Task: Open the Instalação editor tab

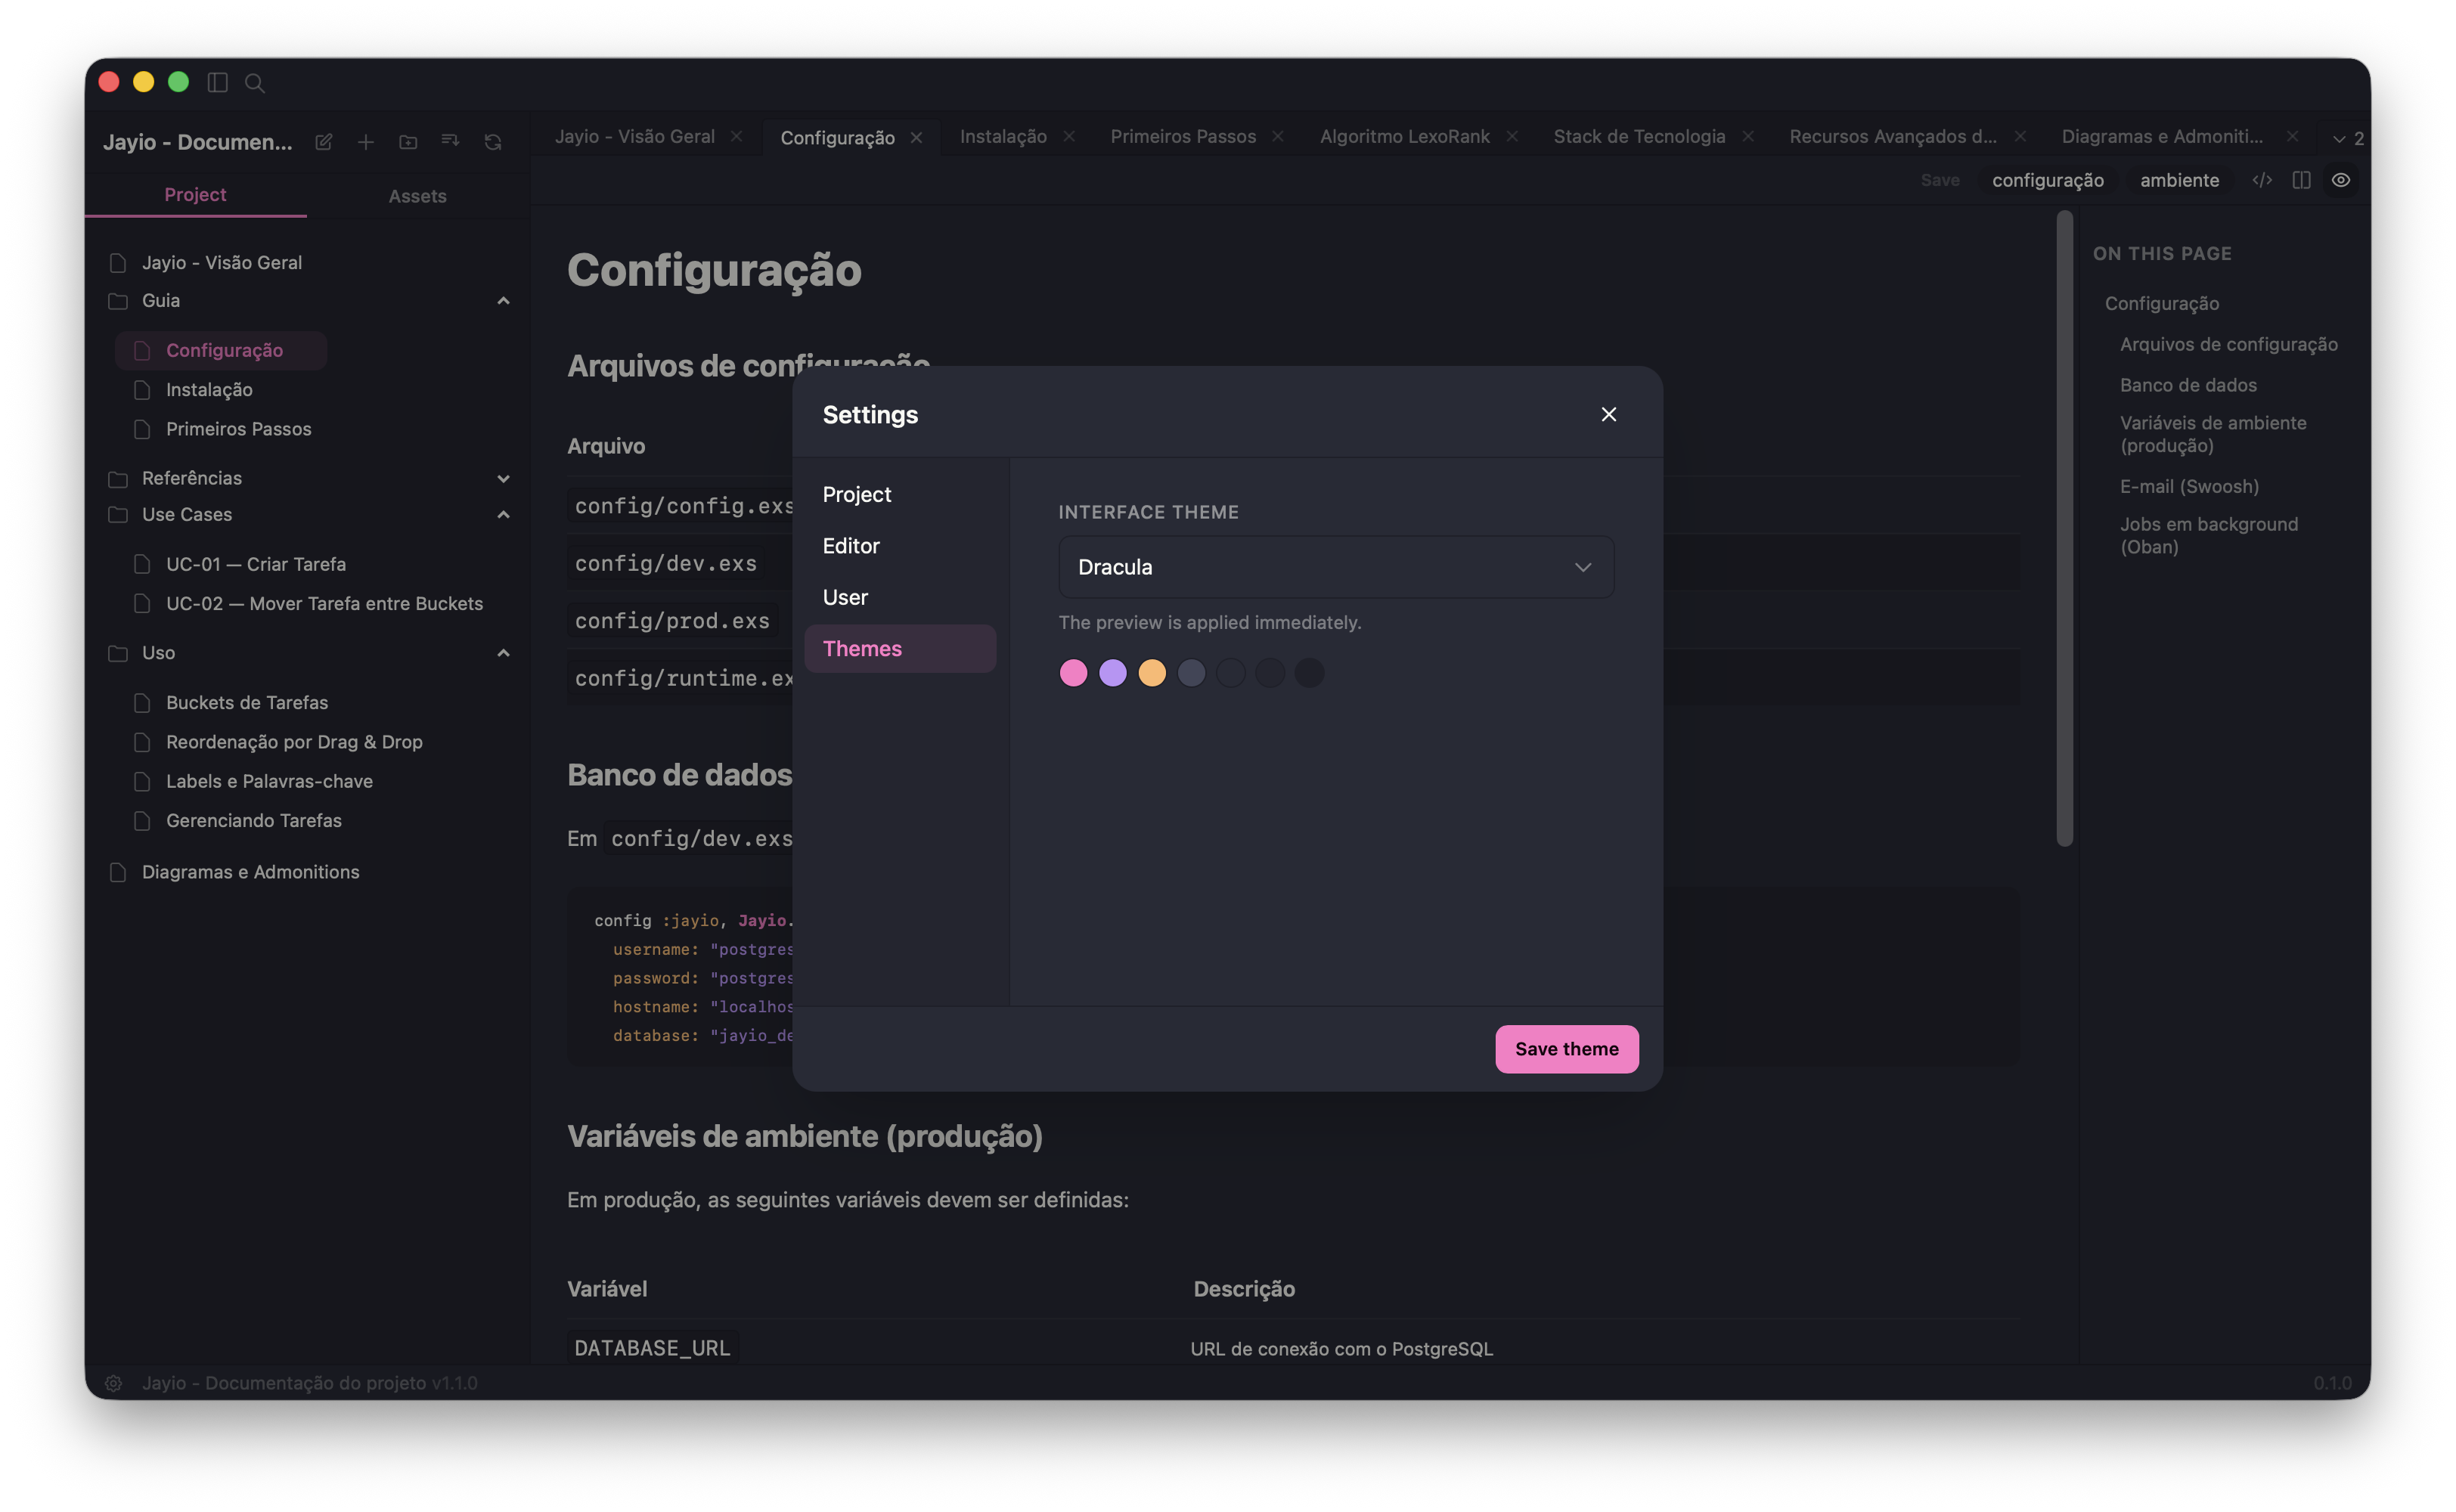Action: pos(1003,136)
